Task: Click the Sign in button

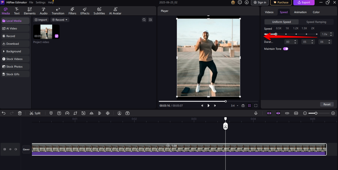Action: point(260,2)
